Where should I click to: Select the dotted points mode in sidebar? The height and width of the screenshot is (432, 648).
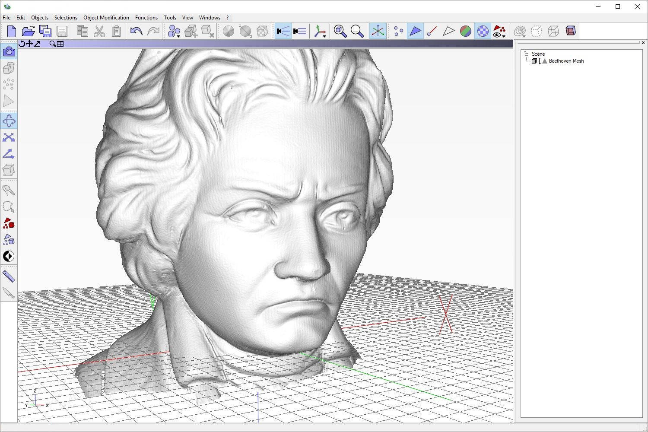coord(9,84)
